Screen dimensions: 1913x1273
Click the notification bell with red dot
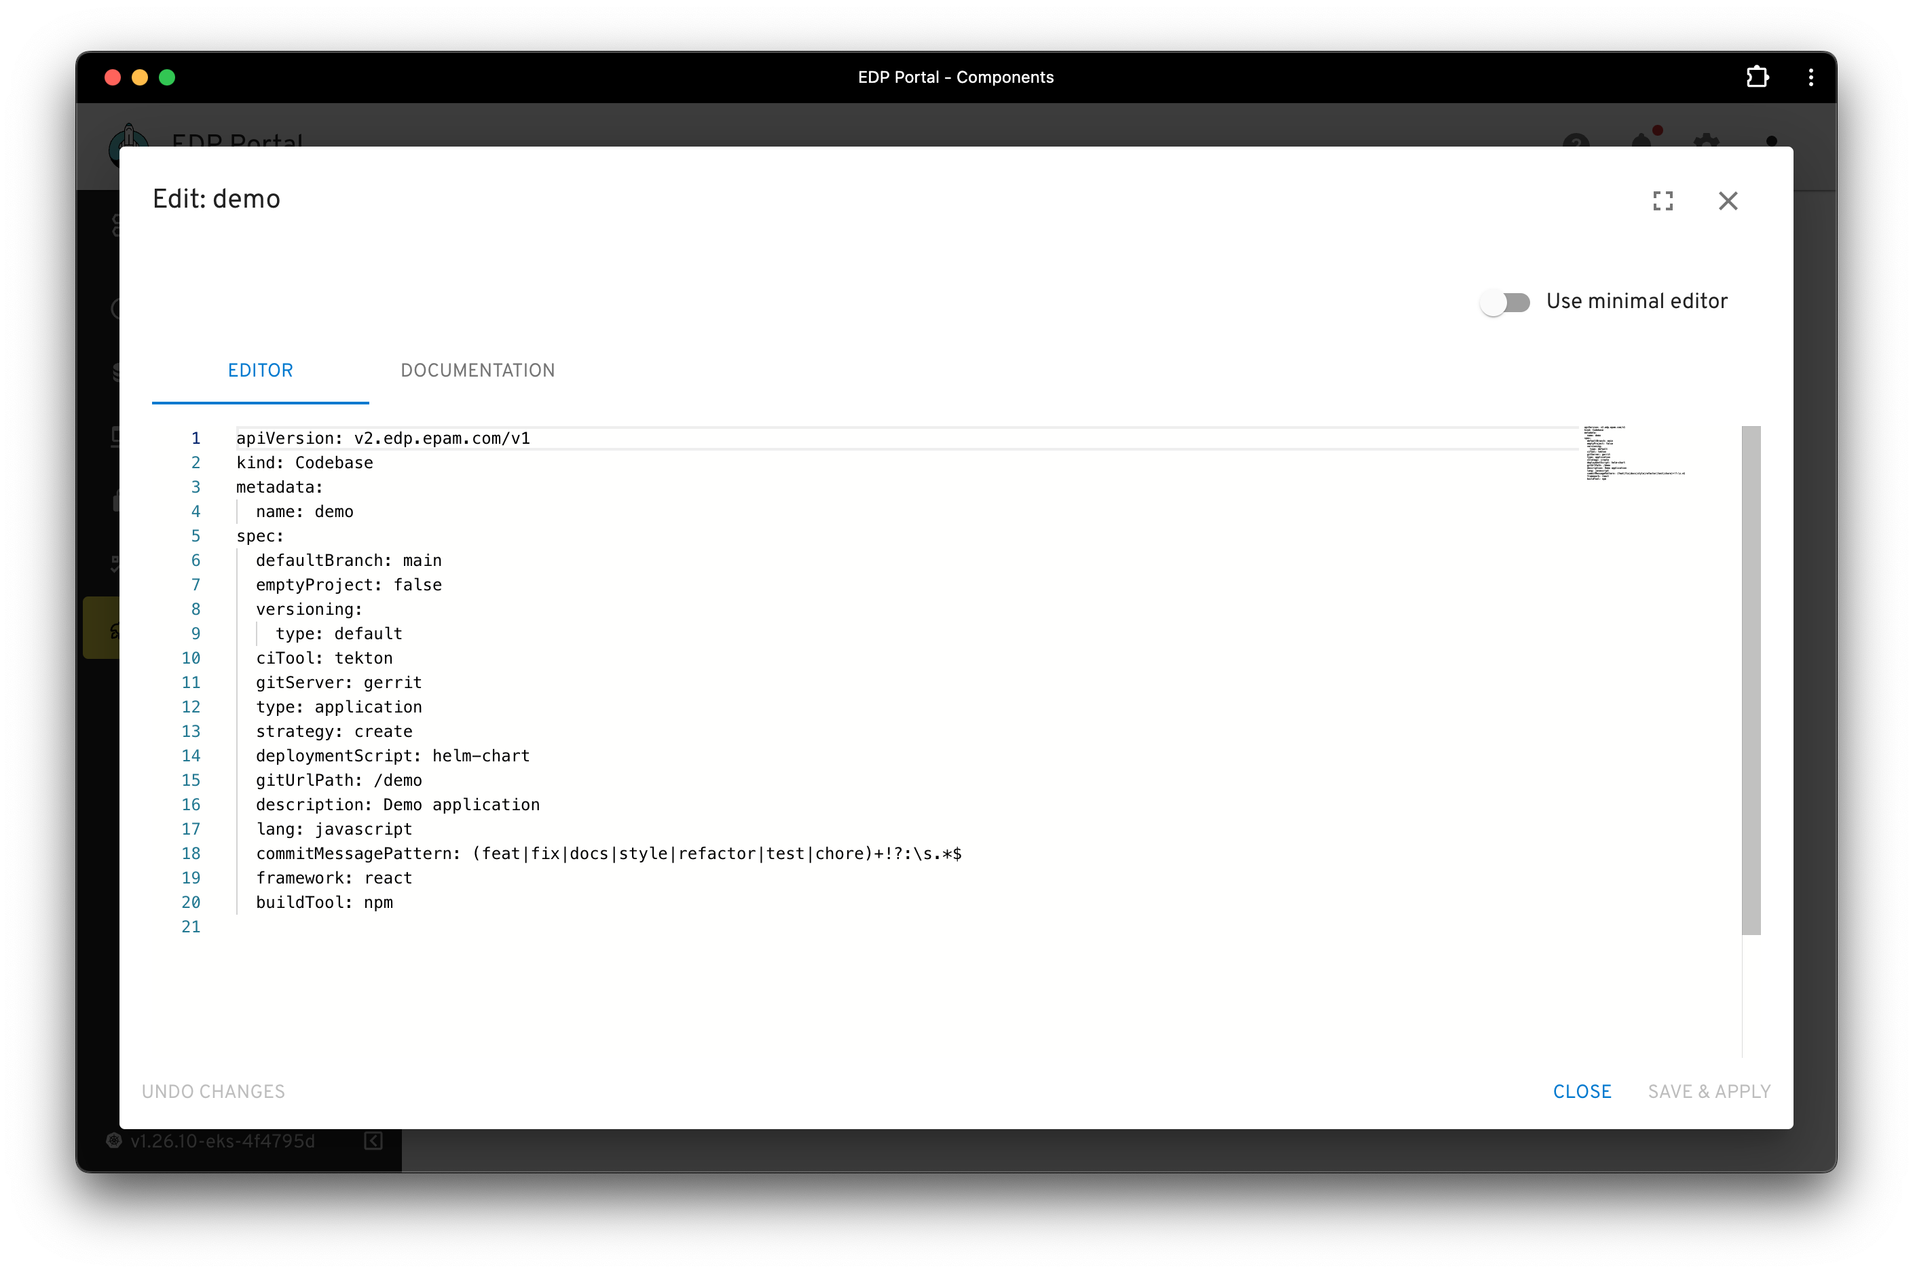1642,140
